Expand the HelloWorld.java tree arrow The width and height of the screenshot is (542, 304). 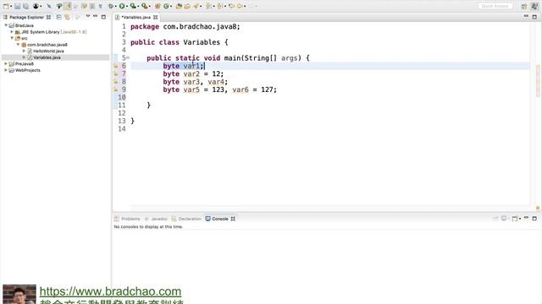coord(25,51)
